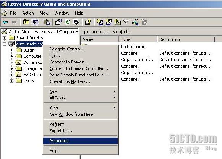Click the MMC icon left of File menu
Viewport: 222px width, 159px height.
click(x=4, y=13)
